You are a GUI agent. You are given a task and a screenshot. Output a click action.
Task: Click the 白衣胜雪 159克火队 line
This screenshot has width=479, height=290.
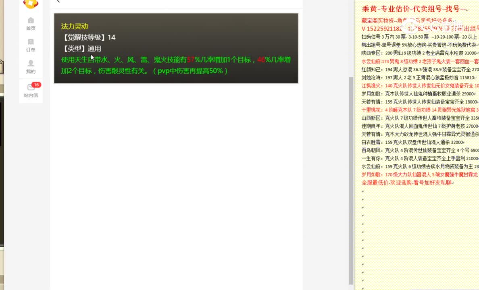click(x=413, y=142)
